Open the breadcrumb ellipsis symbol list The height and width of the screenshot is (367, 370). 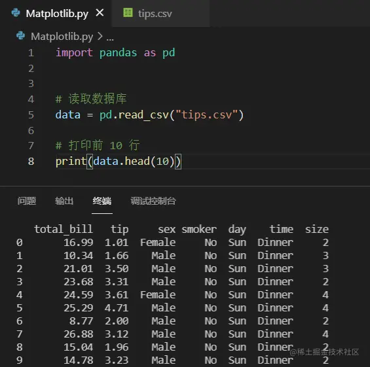click(110, 38)
